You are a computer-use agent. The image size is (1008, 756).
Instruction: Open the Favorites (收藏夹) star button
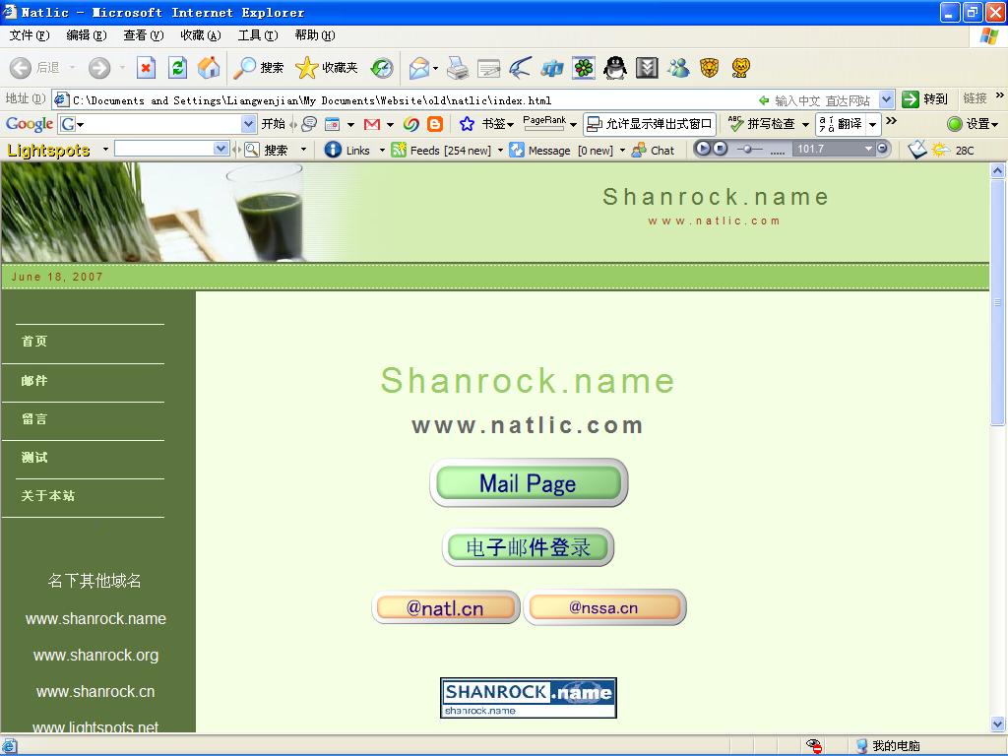pos(327,68)
